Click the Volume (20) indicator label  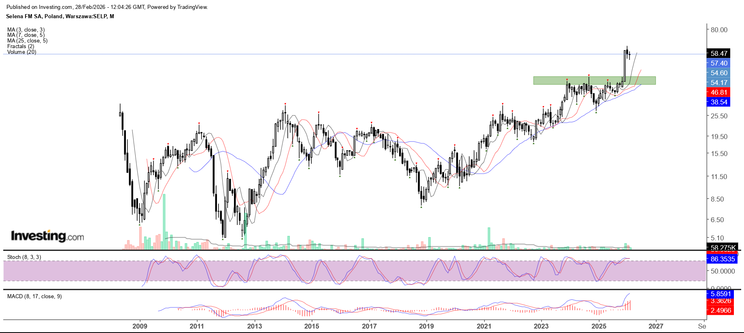(21, 52)
